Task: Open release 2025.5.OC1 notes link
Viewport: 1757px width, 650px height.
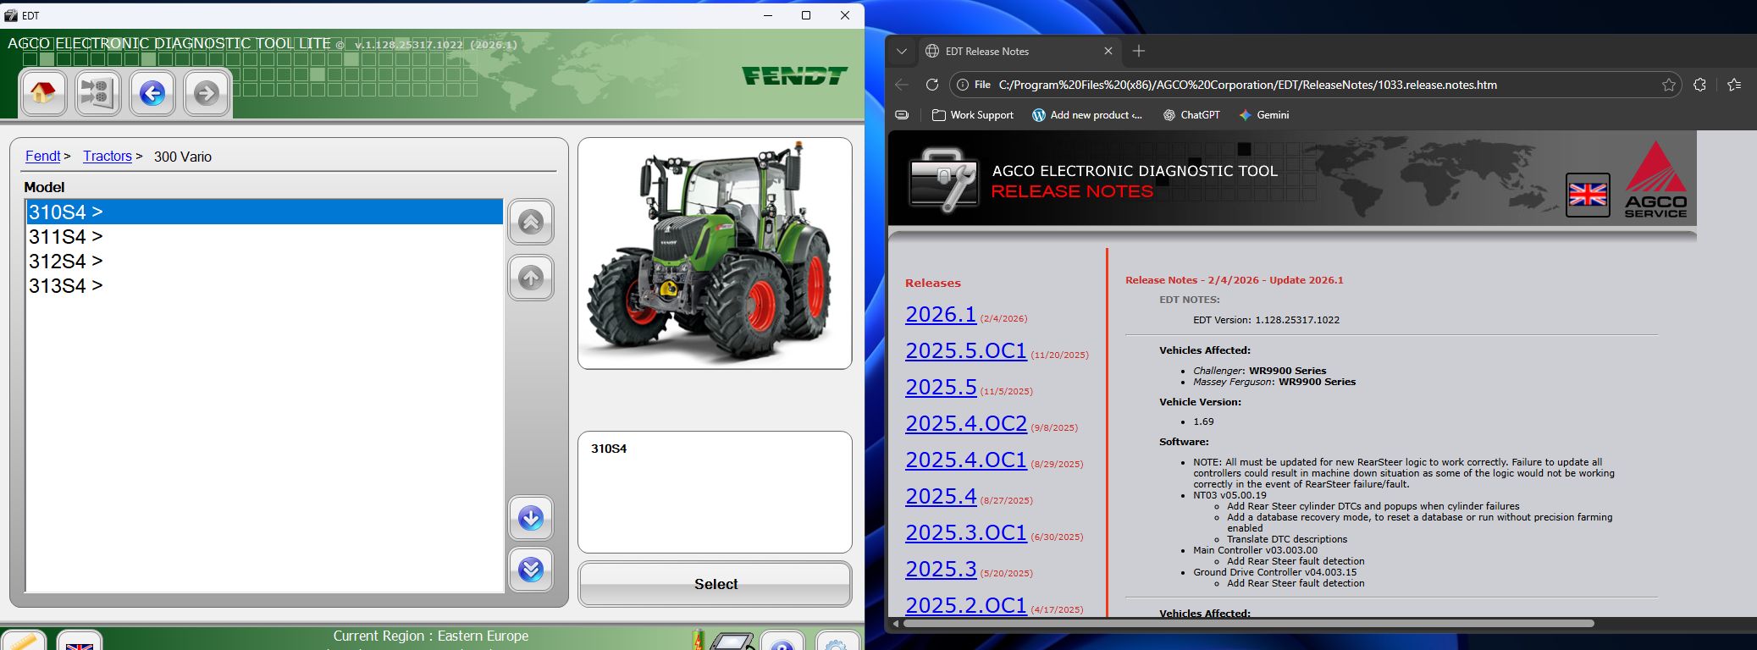Action: [x=966, y=350]
